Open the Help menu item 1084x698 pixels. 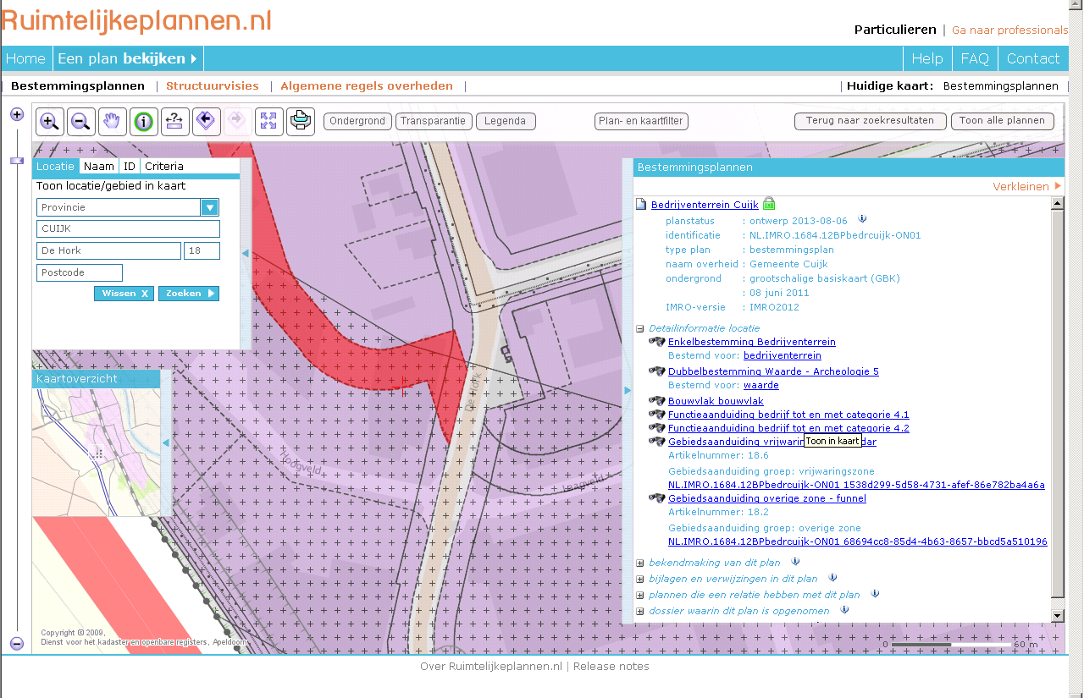coord(927,58)
